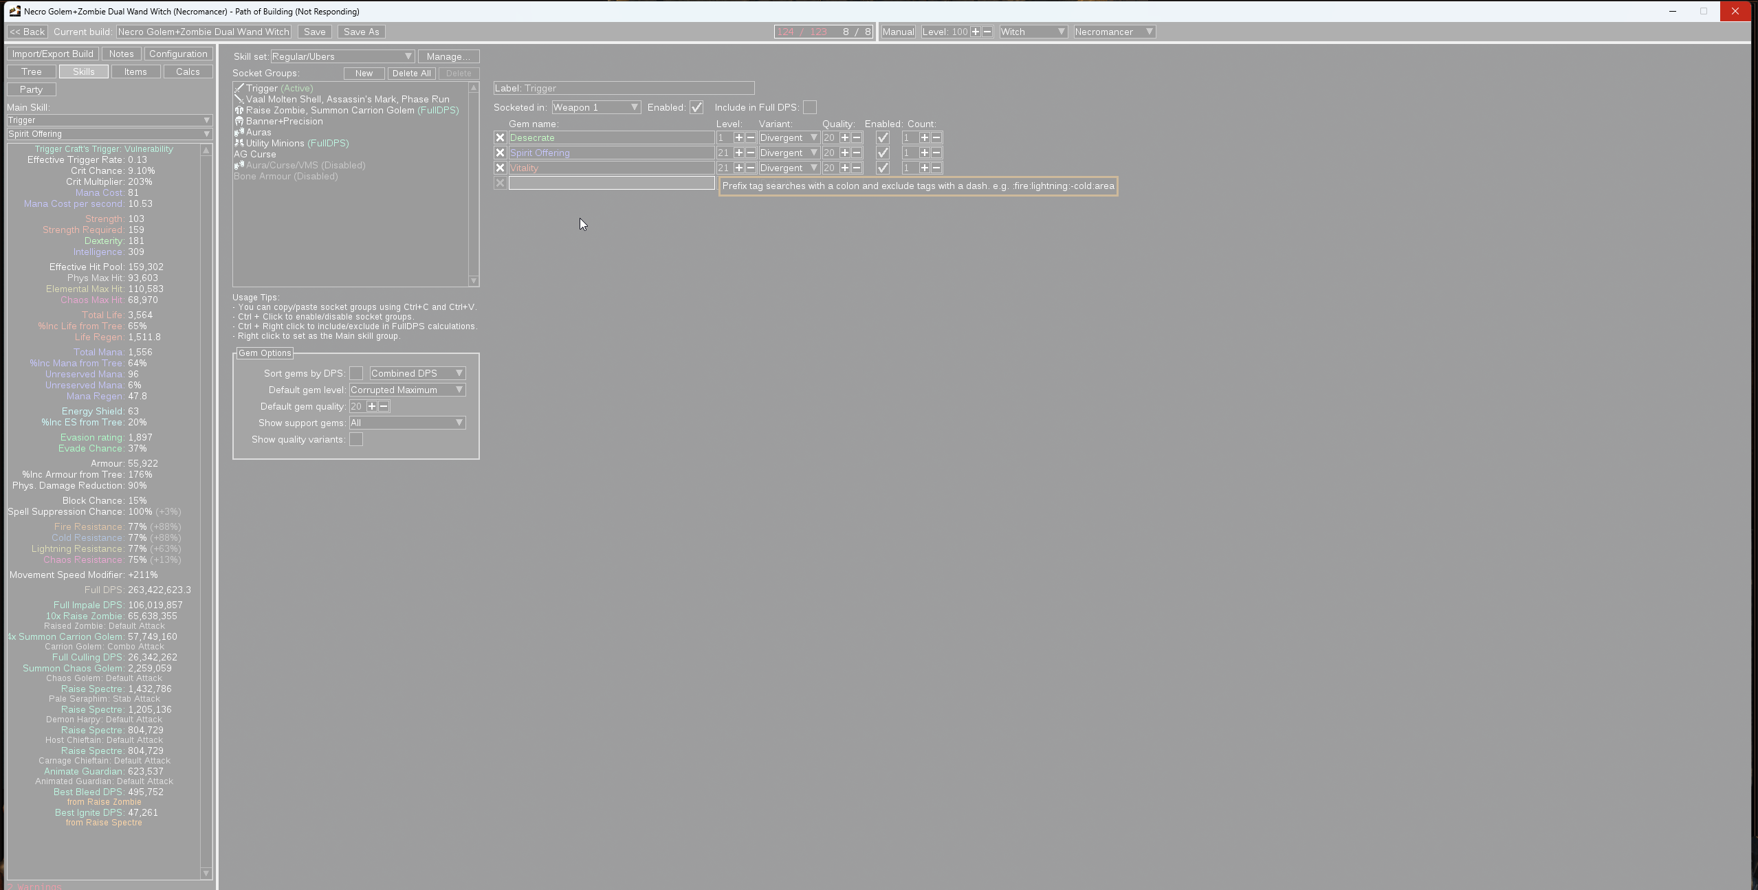Image resolution: width=1758 pixels, height=890 pixels.
Task: Remove the Desecrate gem with its X icon
Action: point(499,137)
